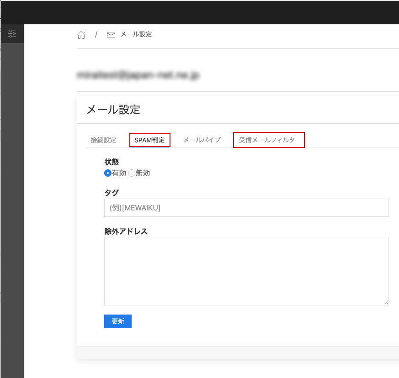Open the メールパイプ tab
This screenshot has height=378, width=399.
tap(202, 140)
